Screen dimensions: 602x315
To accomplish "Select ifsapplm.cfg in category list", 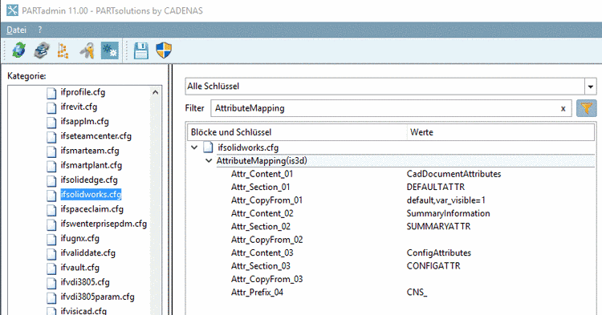I will point(84,122).
